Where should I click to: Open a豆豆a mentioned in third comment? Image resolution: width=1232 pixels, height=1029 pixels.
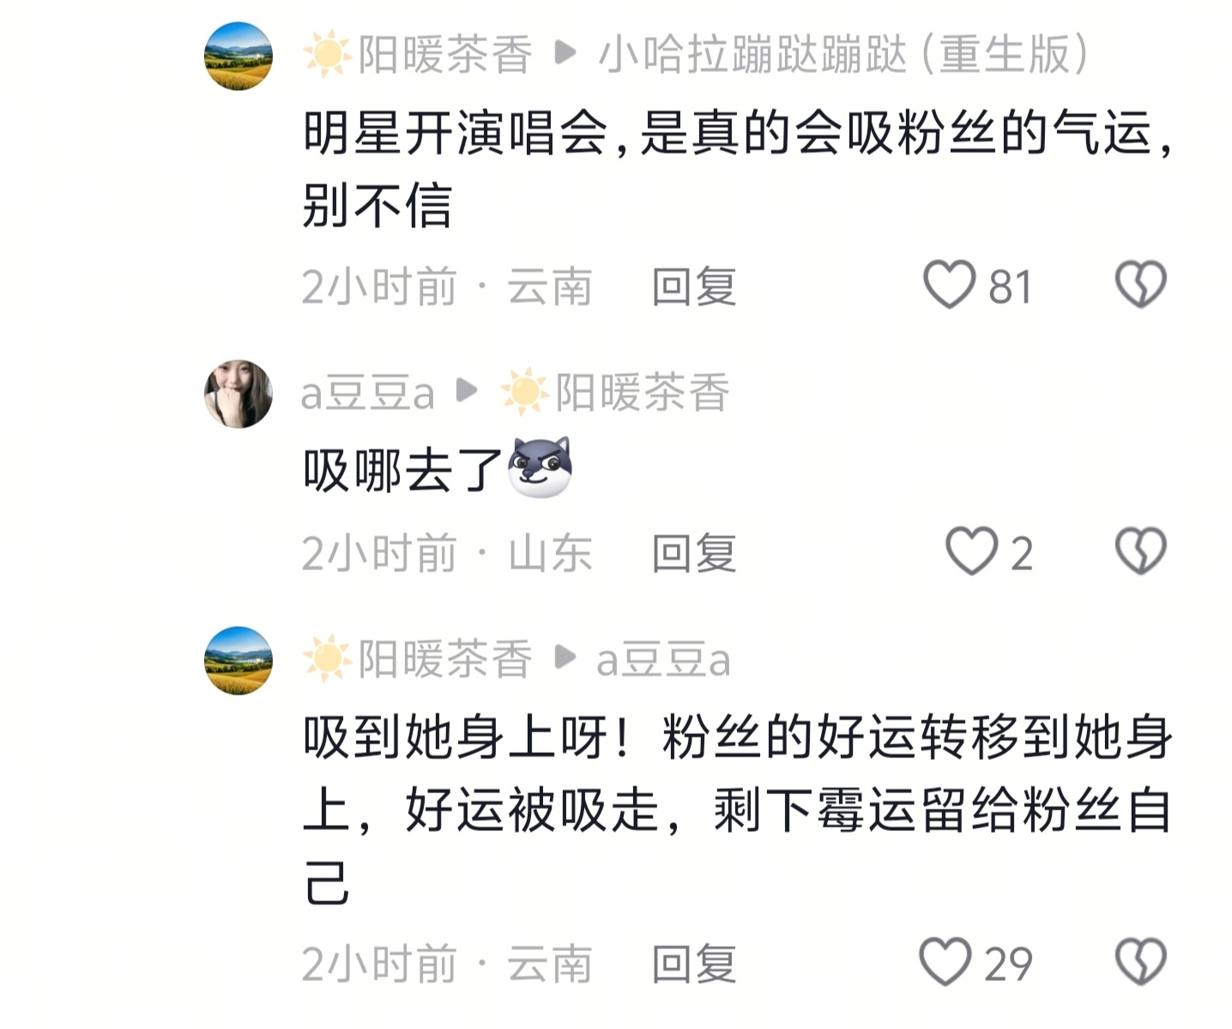click(663, 660)
